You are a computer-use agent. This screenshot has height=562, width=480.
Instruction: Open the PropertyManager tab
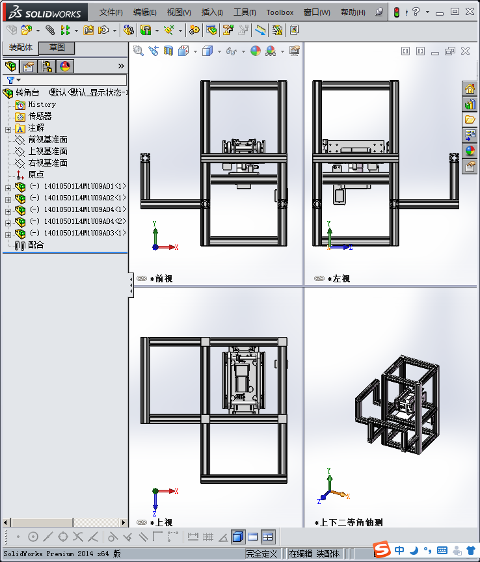coord(29,66)
